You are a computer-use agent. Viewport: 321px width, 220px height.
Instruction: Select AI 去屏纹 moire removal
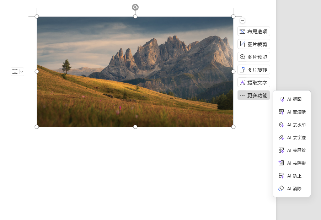click(291, 150)
